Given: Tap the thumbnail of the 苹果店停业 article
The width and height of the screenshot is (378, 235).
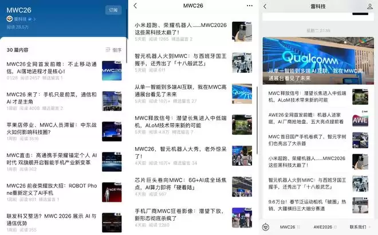Looking at the screenshot, I should tap(112, 131).
